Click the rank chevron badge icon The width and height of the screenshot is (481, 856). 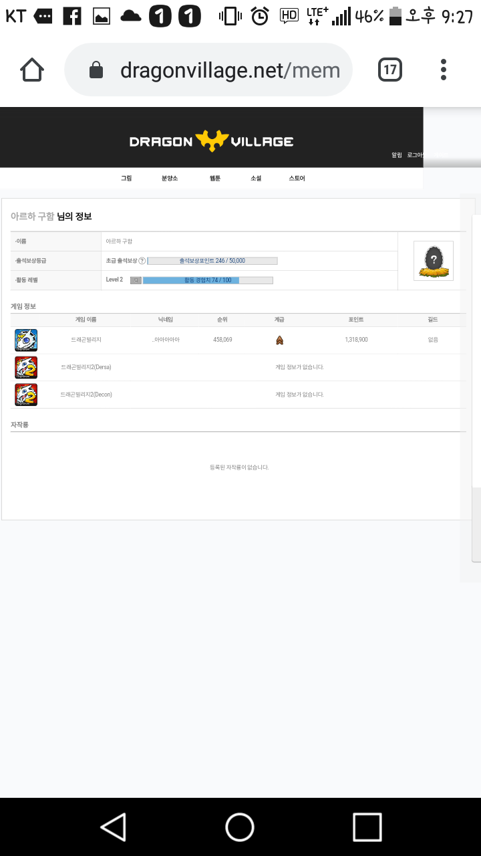[x=279, y=340]
